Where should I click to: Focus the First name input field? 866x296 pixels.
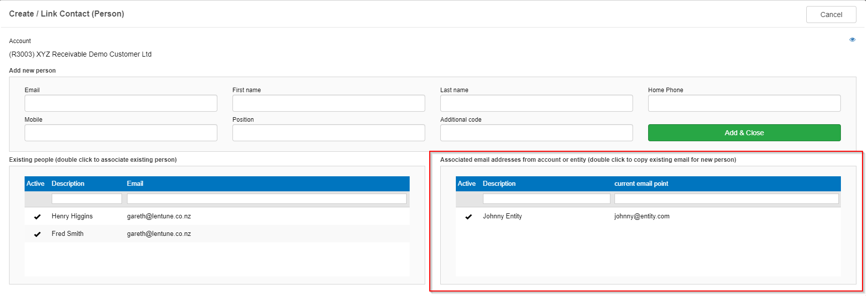pos(329,103)
